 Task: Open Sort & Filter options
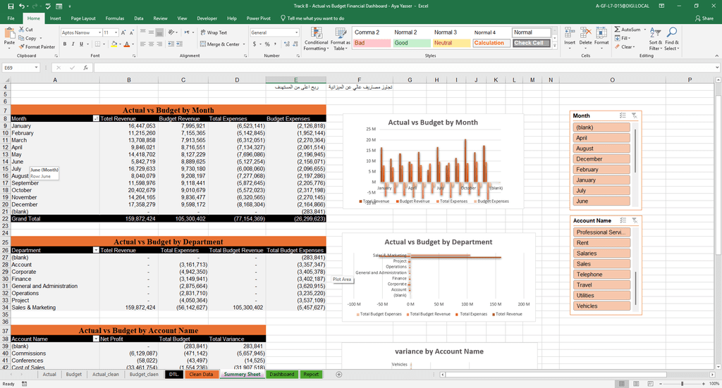(x=654, y=39)
